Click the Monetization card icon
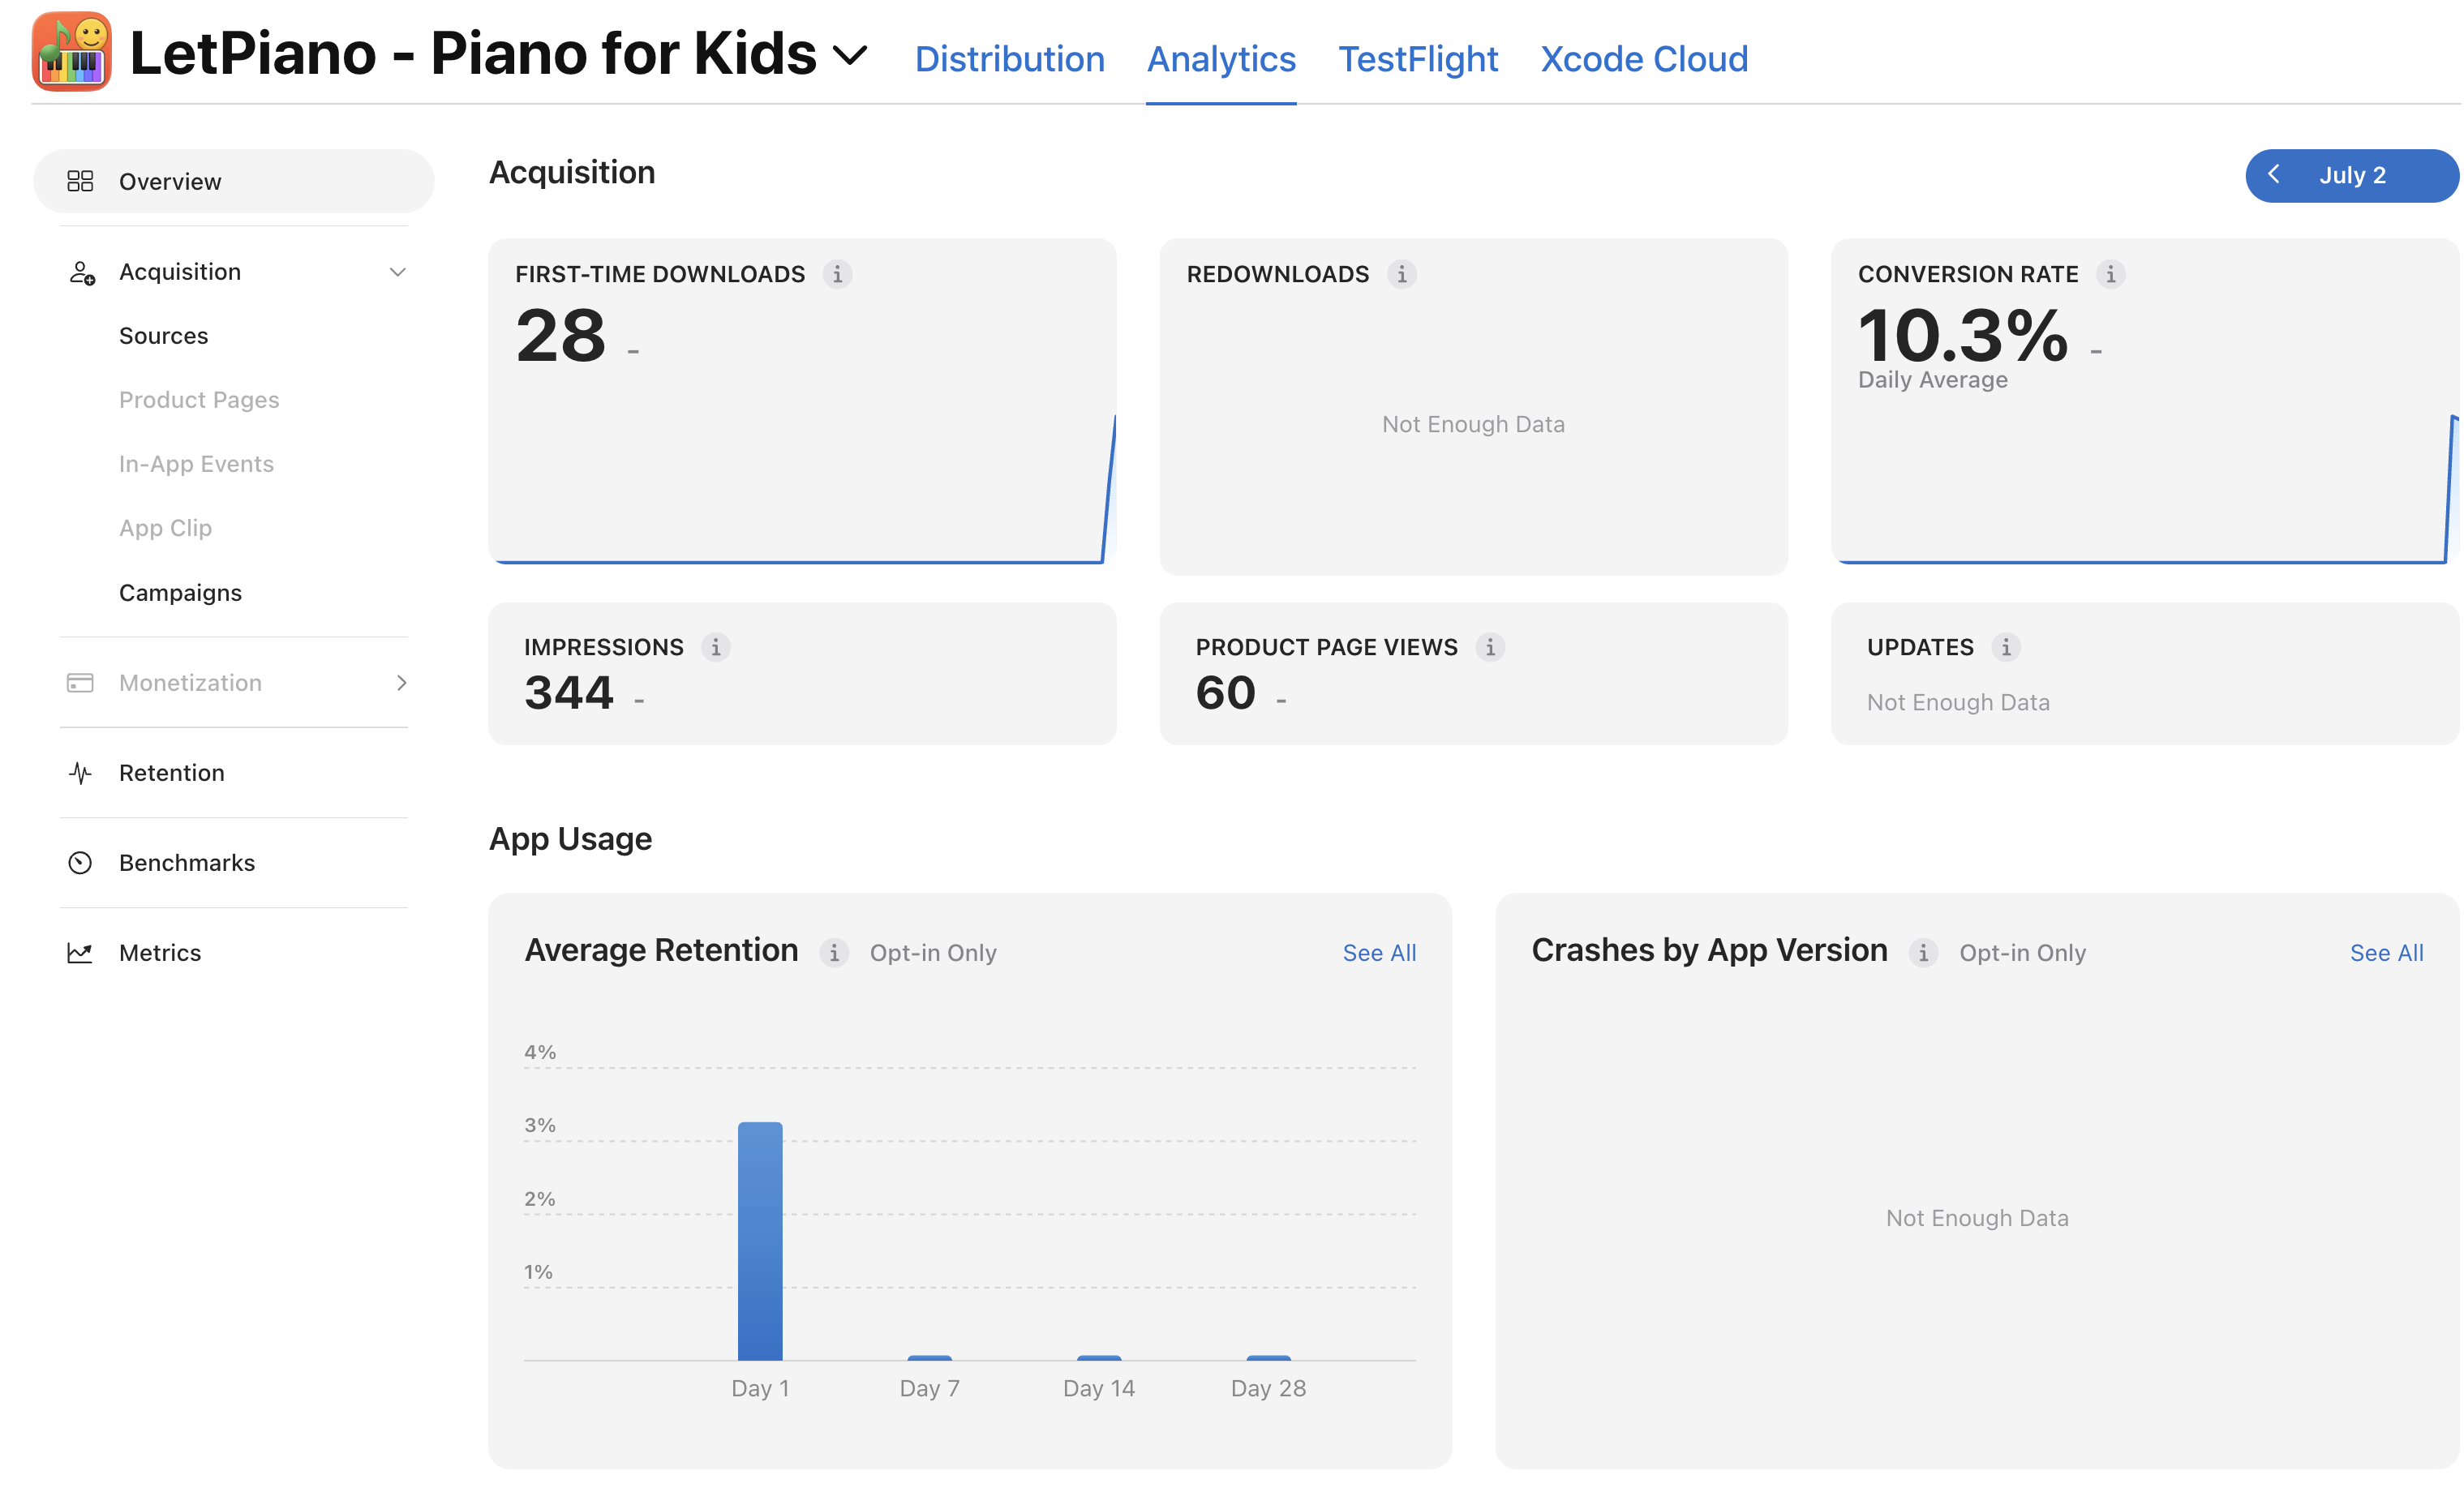This screenshot has height=1505, width=2464. click(80, 683)
